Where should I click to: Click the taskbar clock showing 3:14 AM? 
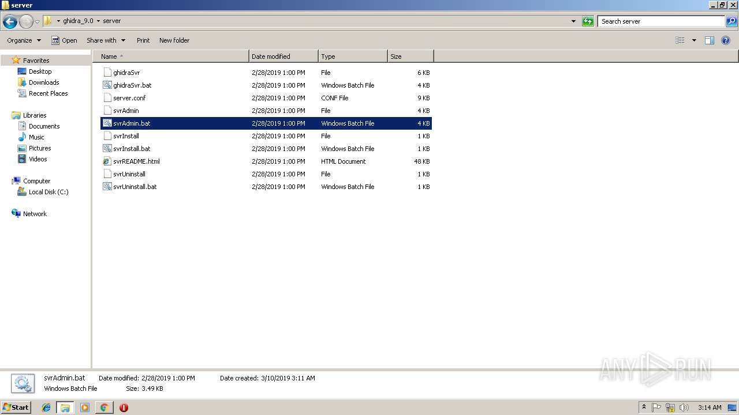point(710,408)
